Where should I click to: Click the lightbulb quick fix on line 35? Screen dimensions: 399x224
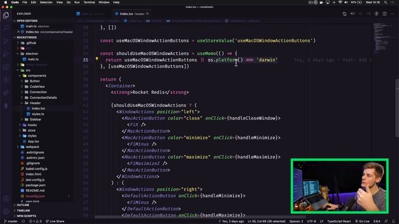pos(97,59)
